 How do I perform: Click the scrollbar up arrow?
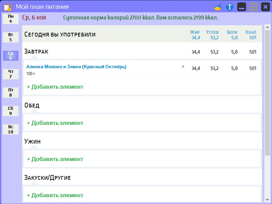coord(267,27)
